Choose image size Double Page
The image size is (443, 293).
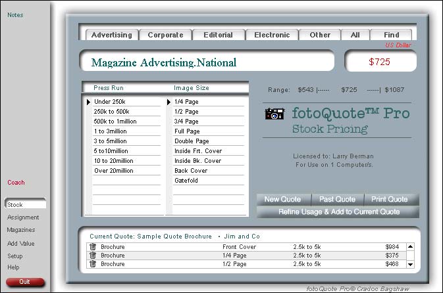click(x=209, y=141)
